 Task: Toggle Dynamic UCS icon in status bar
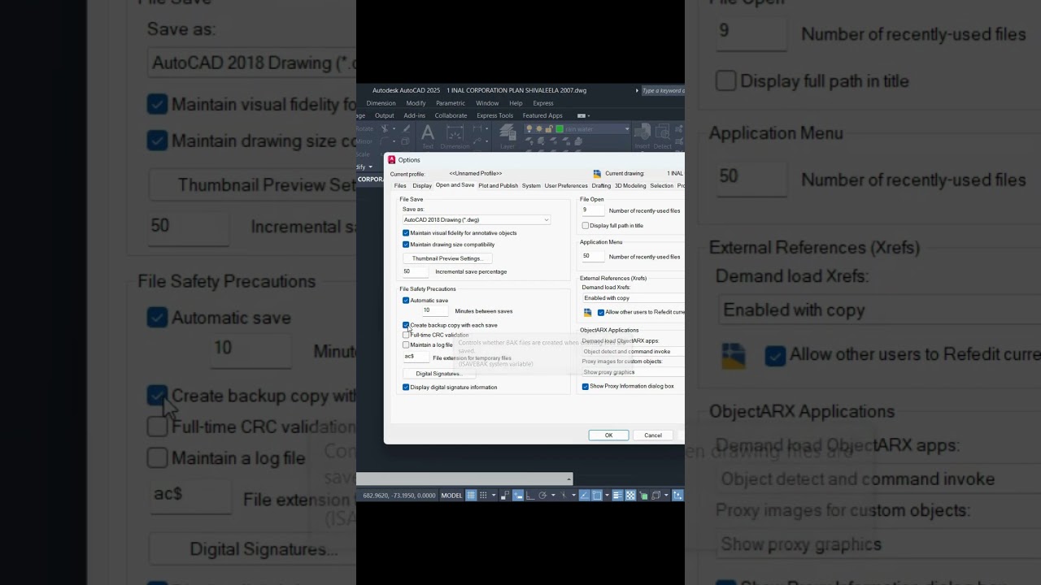677,495
